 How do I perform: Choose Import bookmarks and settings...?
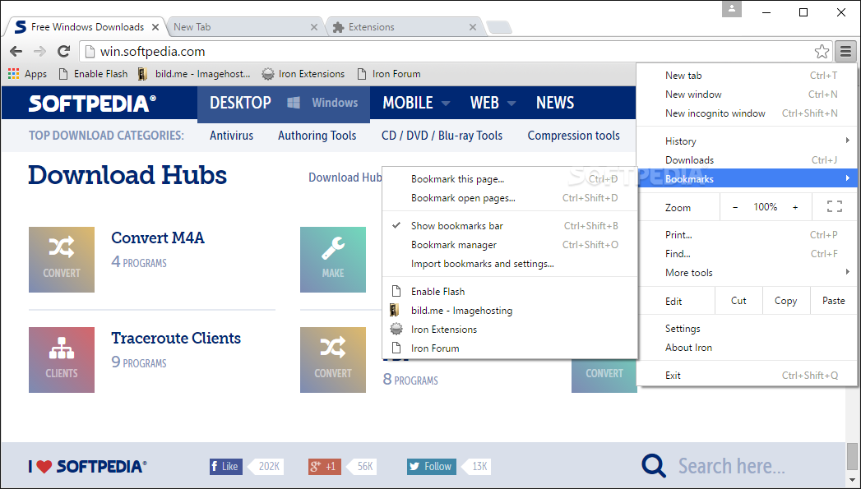[x=510, y=264]
